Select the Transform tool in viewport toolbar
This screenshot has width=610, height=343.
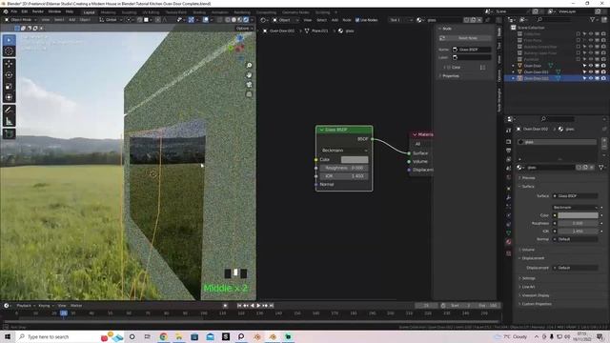(x=9, y=97)
